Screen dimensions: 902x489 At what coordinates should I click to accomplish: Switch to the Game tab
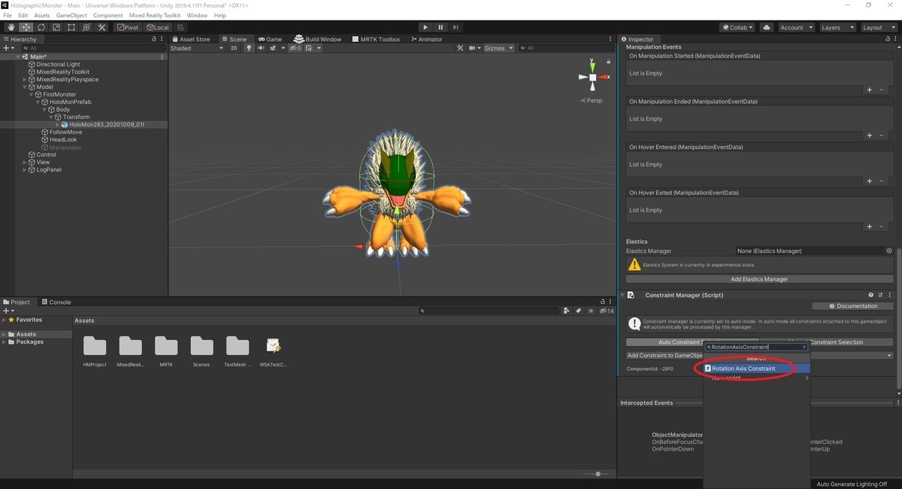[270, 39]
